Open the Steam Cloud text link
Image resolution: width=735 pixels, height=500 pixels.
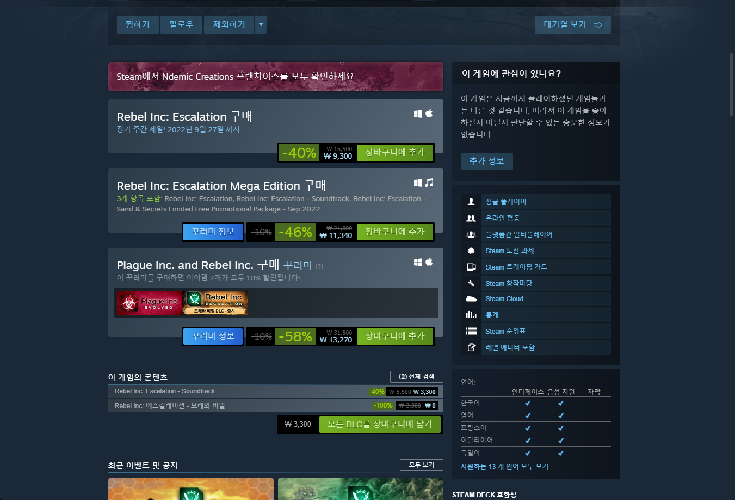pyautogui.click(x=504, y=299)
